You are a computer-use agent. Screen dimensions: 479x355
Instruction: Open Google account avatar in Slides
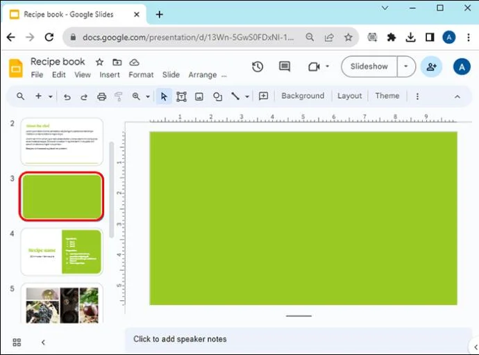point(462,67)
